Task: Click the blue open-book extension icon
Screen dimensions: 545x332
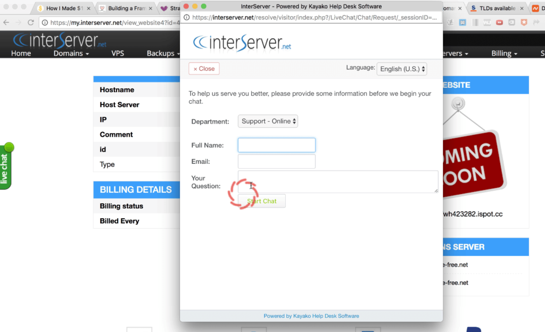Action: 463,22
